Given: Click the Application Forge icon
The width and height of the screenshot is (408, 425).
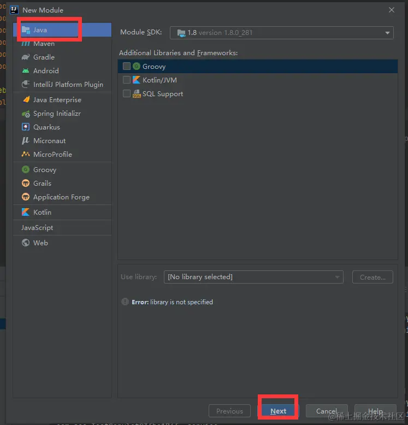Looking at the screenshot, I should point(26,197).
